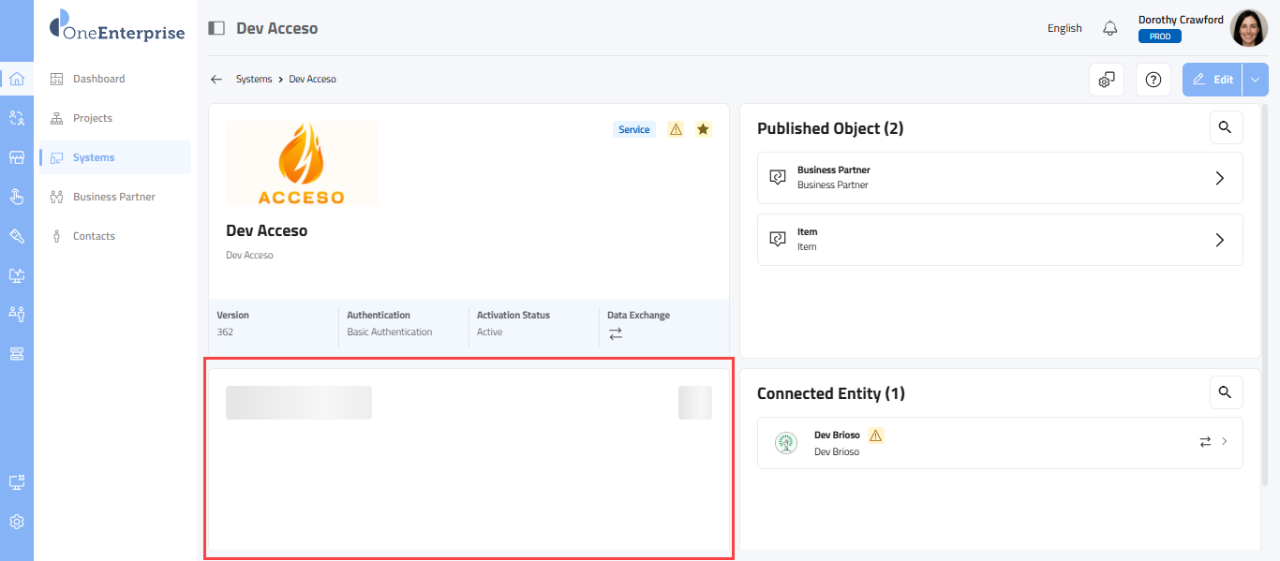Click the Edit button
1280x561 pixels.
tap(1213, 80)
